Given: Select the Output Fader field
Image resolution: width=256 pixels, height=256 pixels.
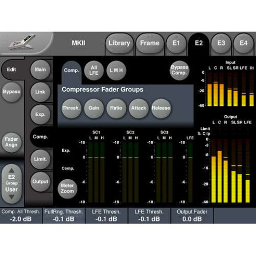Looking at the screenshot, I should tap(192, 216).
